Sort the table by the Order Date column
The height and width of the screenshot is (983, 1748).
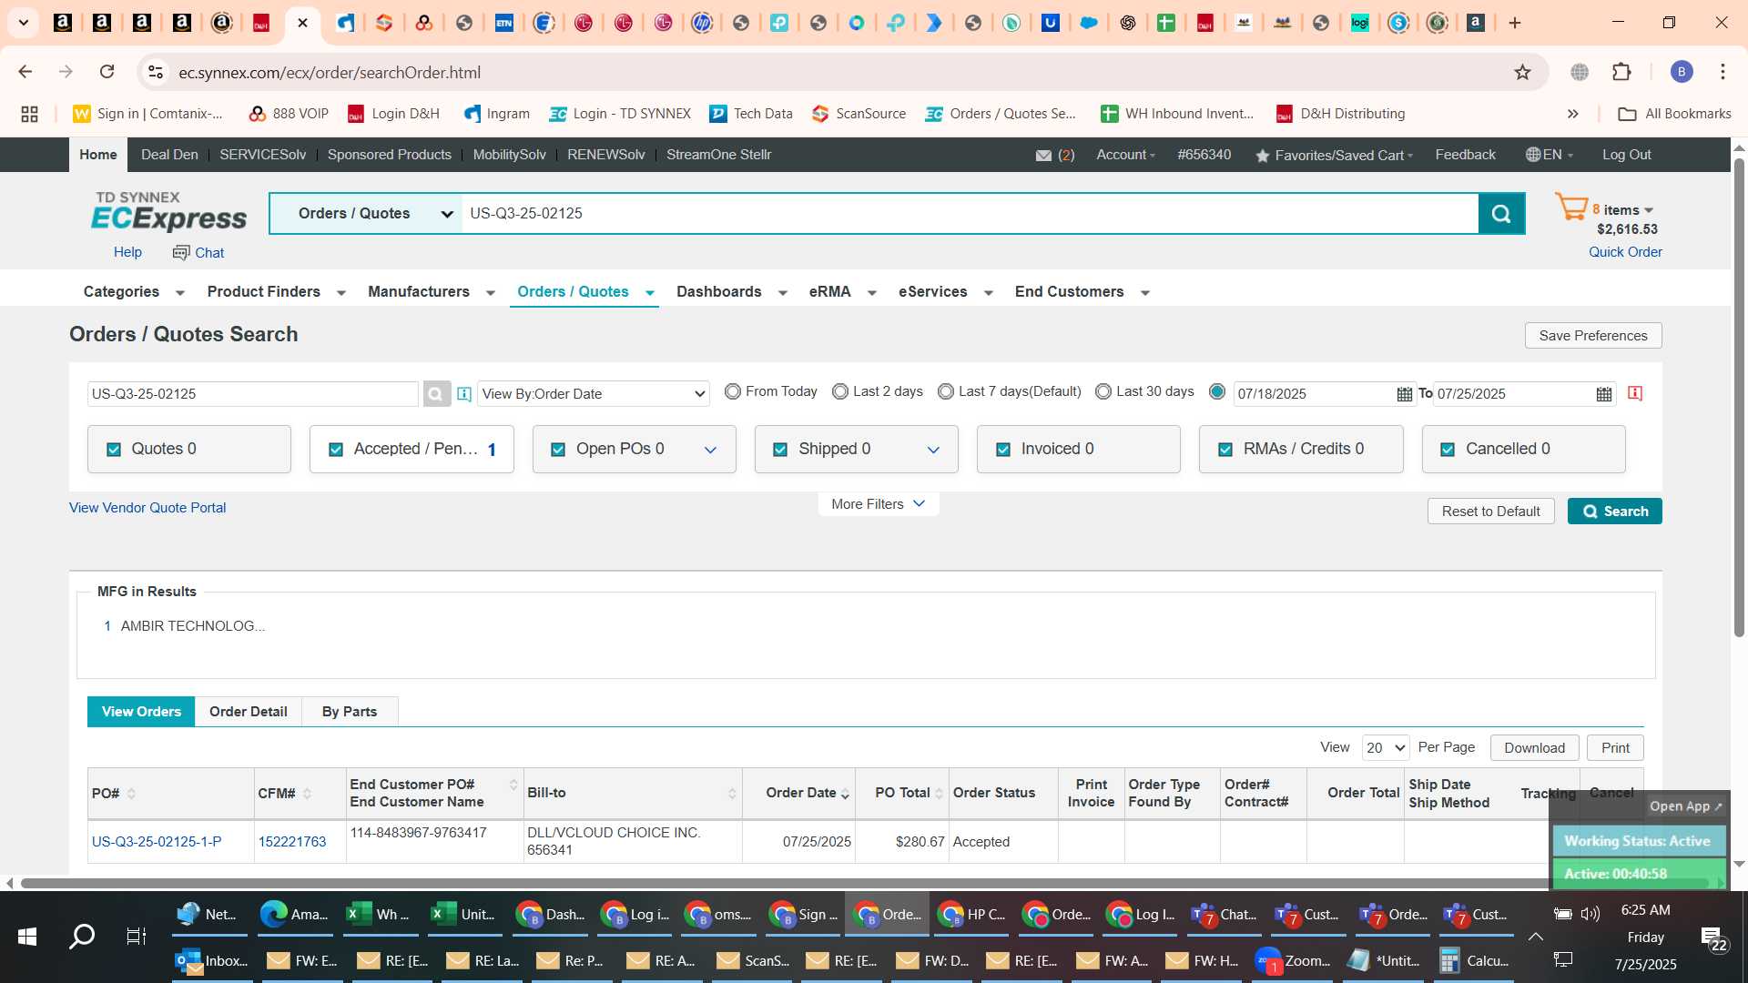click(x=845, y=794)
